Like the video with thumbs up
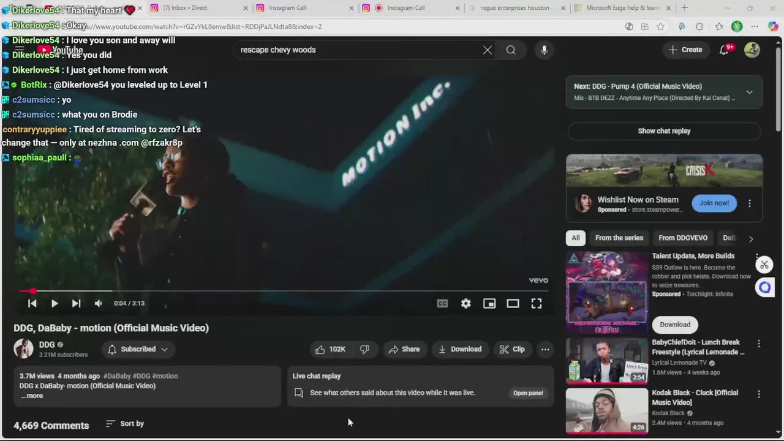Image resolution: width=784 pixels, height=441 pixels. (x=330, y=349)
